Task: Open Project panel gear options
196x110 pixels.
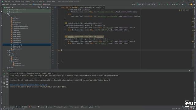Action: [x=47, y=7]
